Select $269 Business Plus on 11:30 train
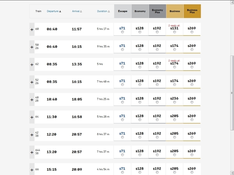The width and height of the screenshot is (234, 175). (192, 120)
